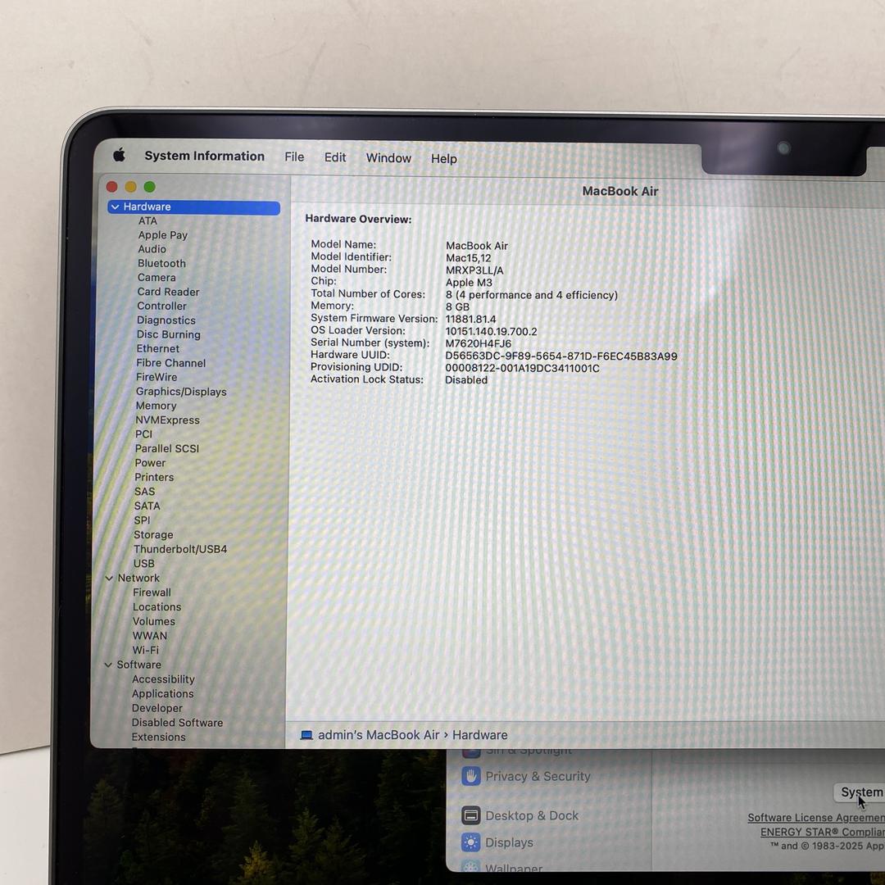Image resolution: width=885 pixels, height=885 pixels.
Task: Select Graphics/Displays in the sidebar
Action: pyautogui.click(x=180, y=392)
